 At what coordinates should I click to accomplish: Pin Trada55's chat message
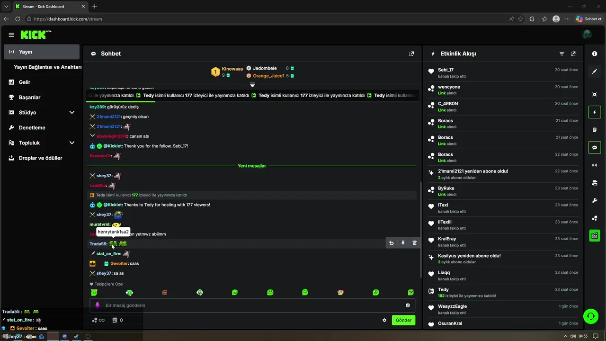[x=403, y=243]
